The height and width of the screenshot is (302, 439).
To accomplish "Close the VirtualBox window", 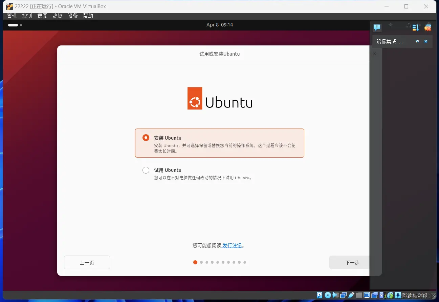I will pos(426,6).
